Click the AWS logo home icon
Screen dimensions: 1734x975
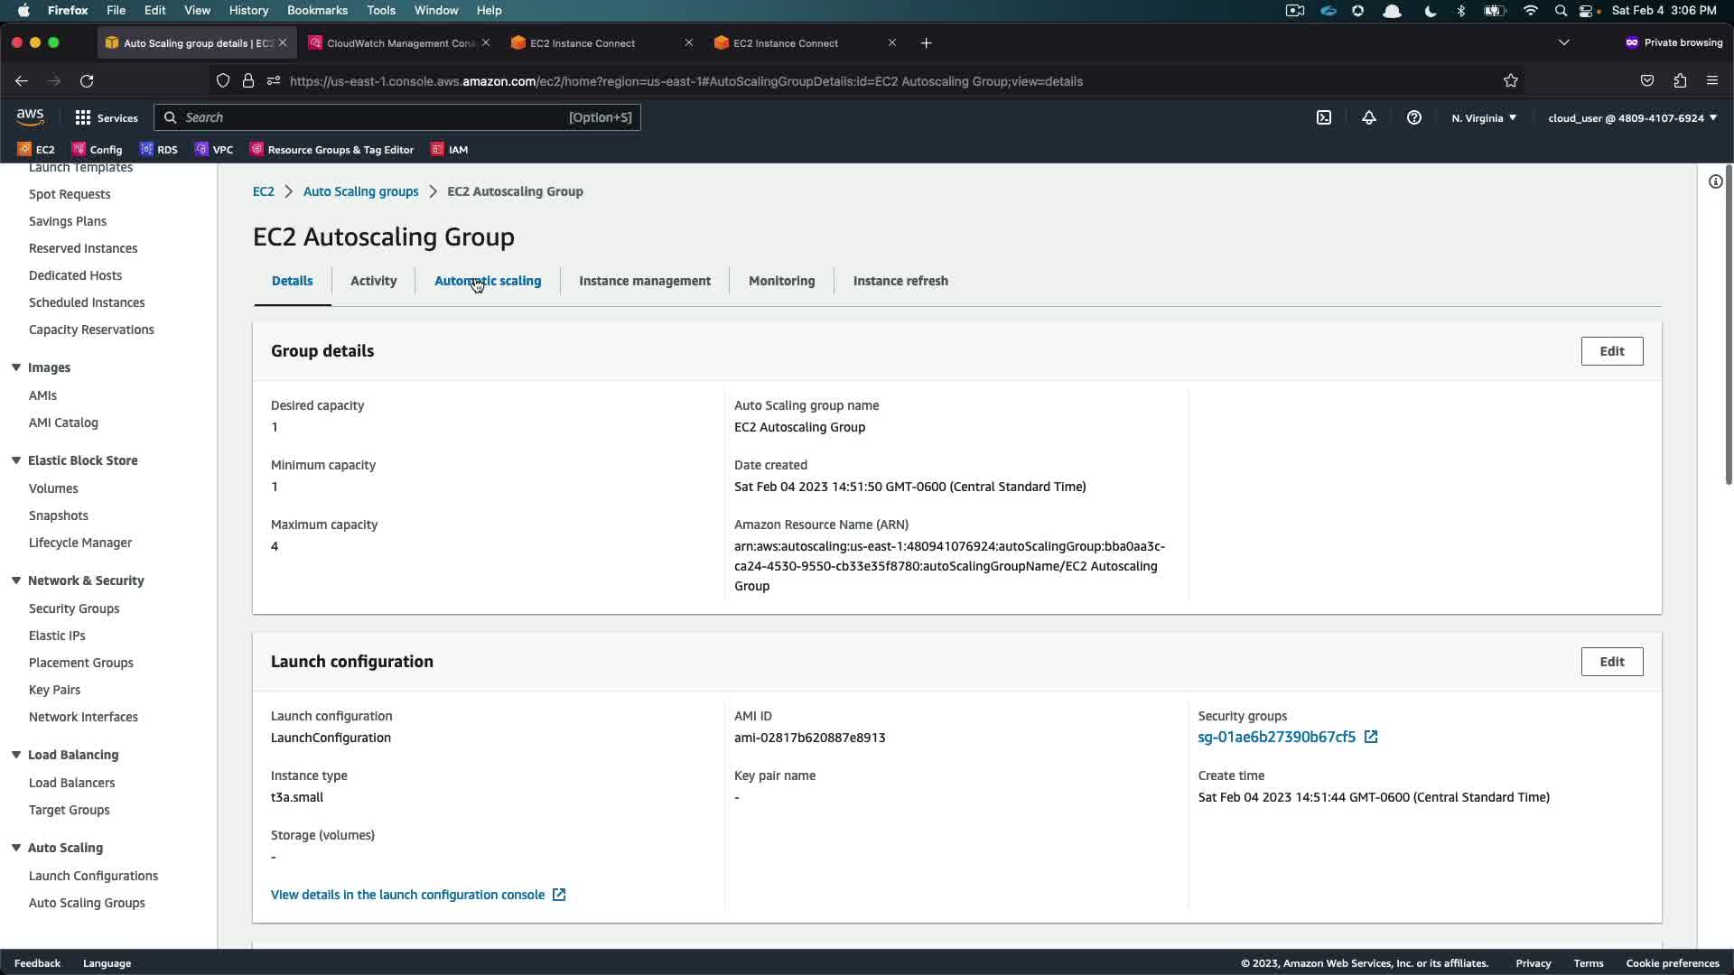tap(30, 117)
